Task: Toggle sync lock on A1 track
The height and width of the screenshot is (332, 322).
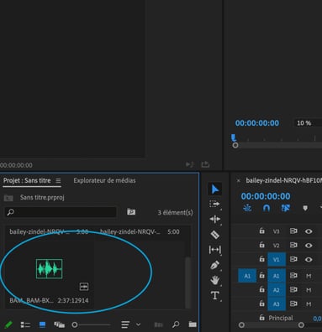Action: (x=293, y=276)
